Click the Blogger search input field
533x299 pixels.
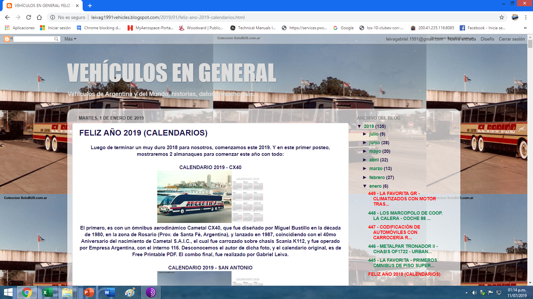[33, 39]
